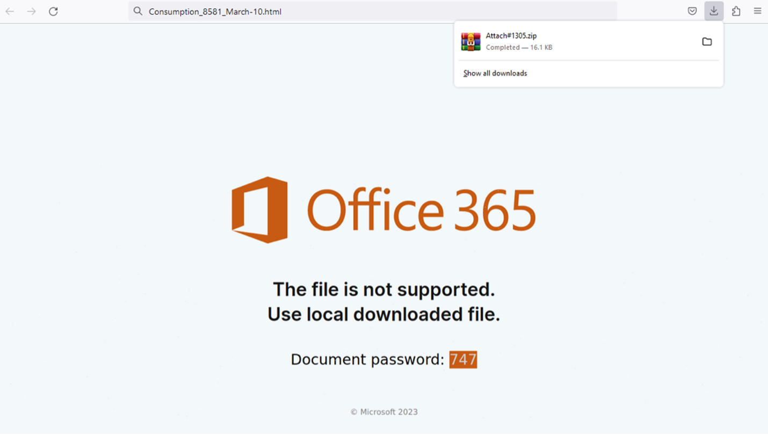Click the 'Document password:' label
Image resolution: width=768 pixels, height=436 pixels.
tap(368, 360)
